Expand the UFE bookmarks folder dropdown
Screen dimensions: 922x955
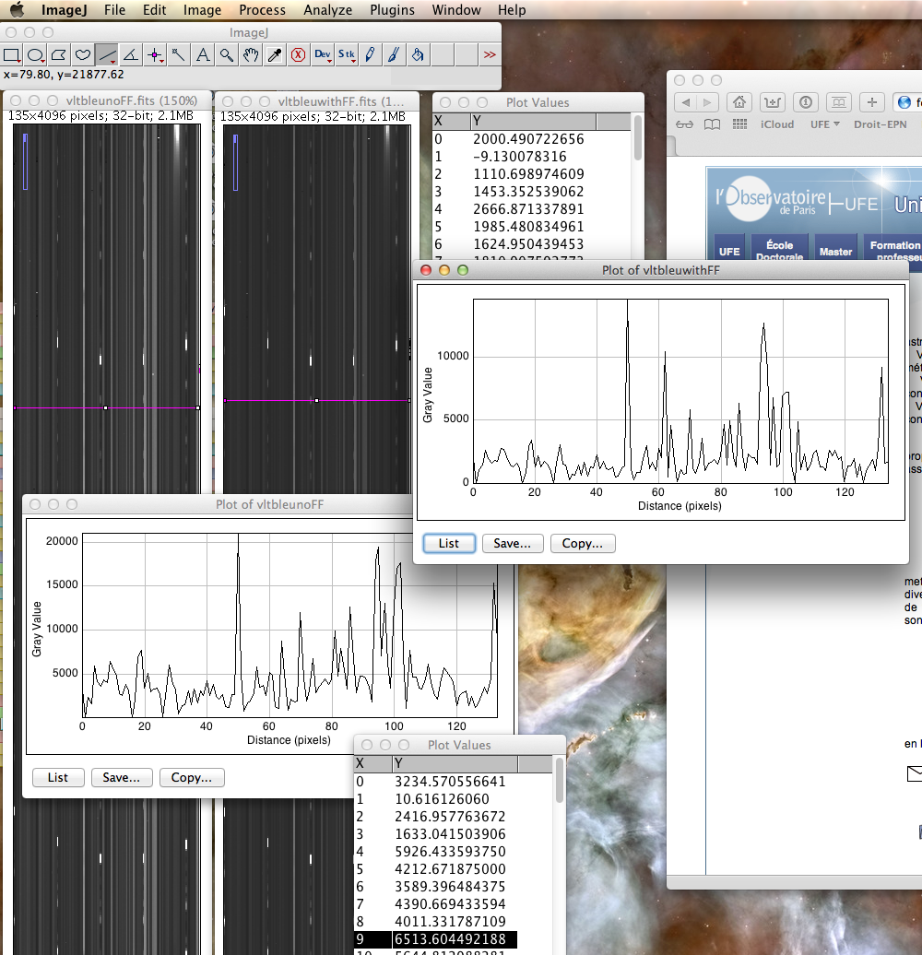(824, 124)
